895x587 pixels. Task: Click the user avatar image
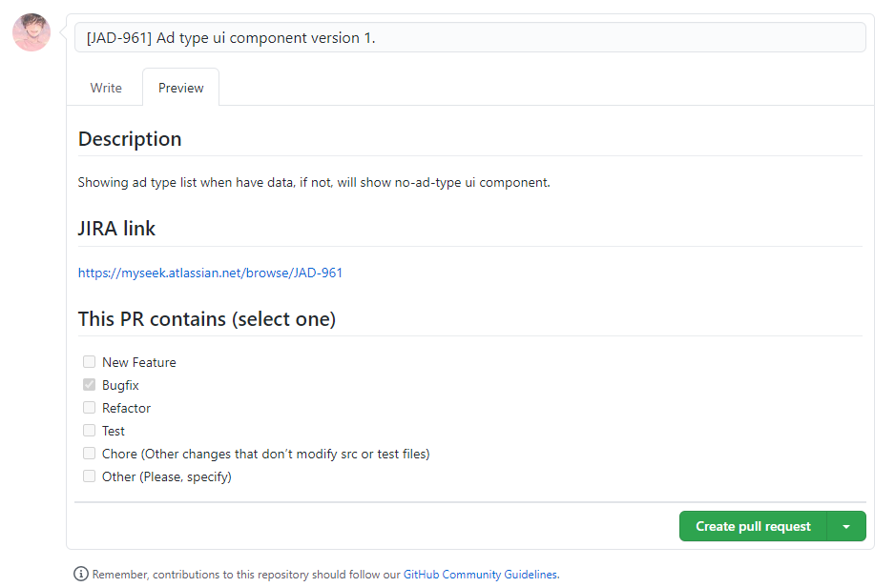(31, 32)
